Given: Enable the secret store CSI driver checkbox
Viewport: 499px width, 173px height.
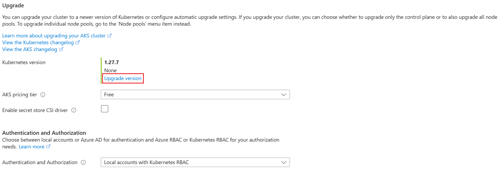Looking at the screenshot, I should click(104, 109).
